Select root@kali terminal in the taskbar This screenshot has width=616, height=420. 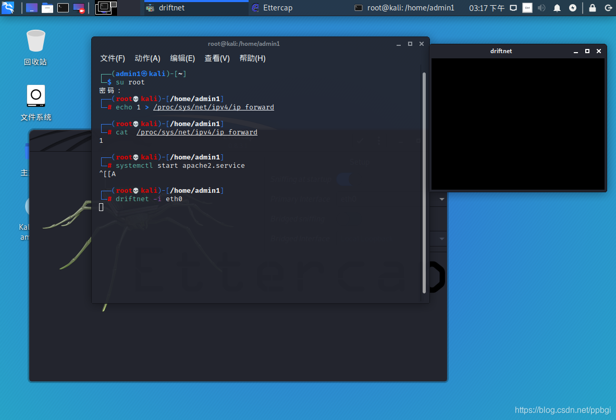404,8
